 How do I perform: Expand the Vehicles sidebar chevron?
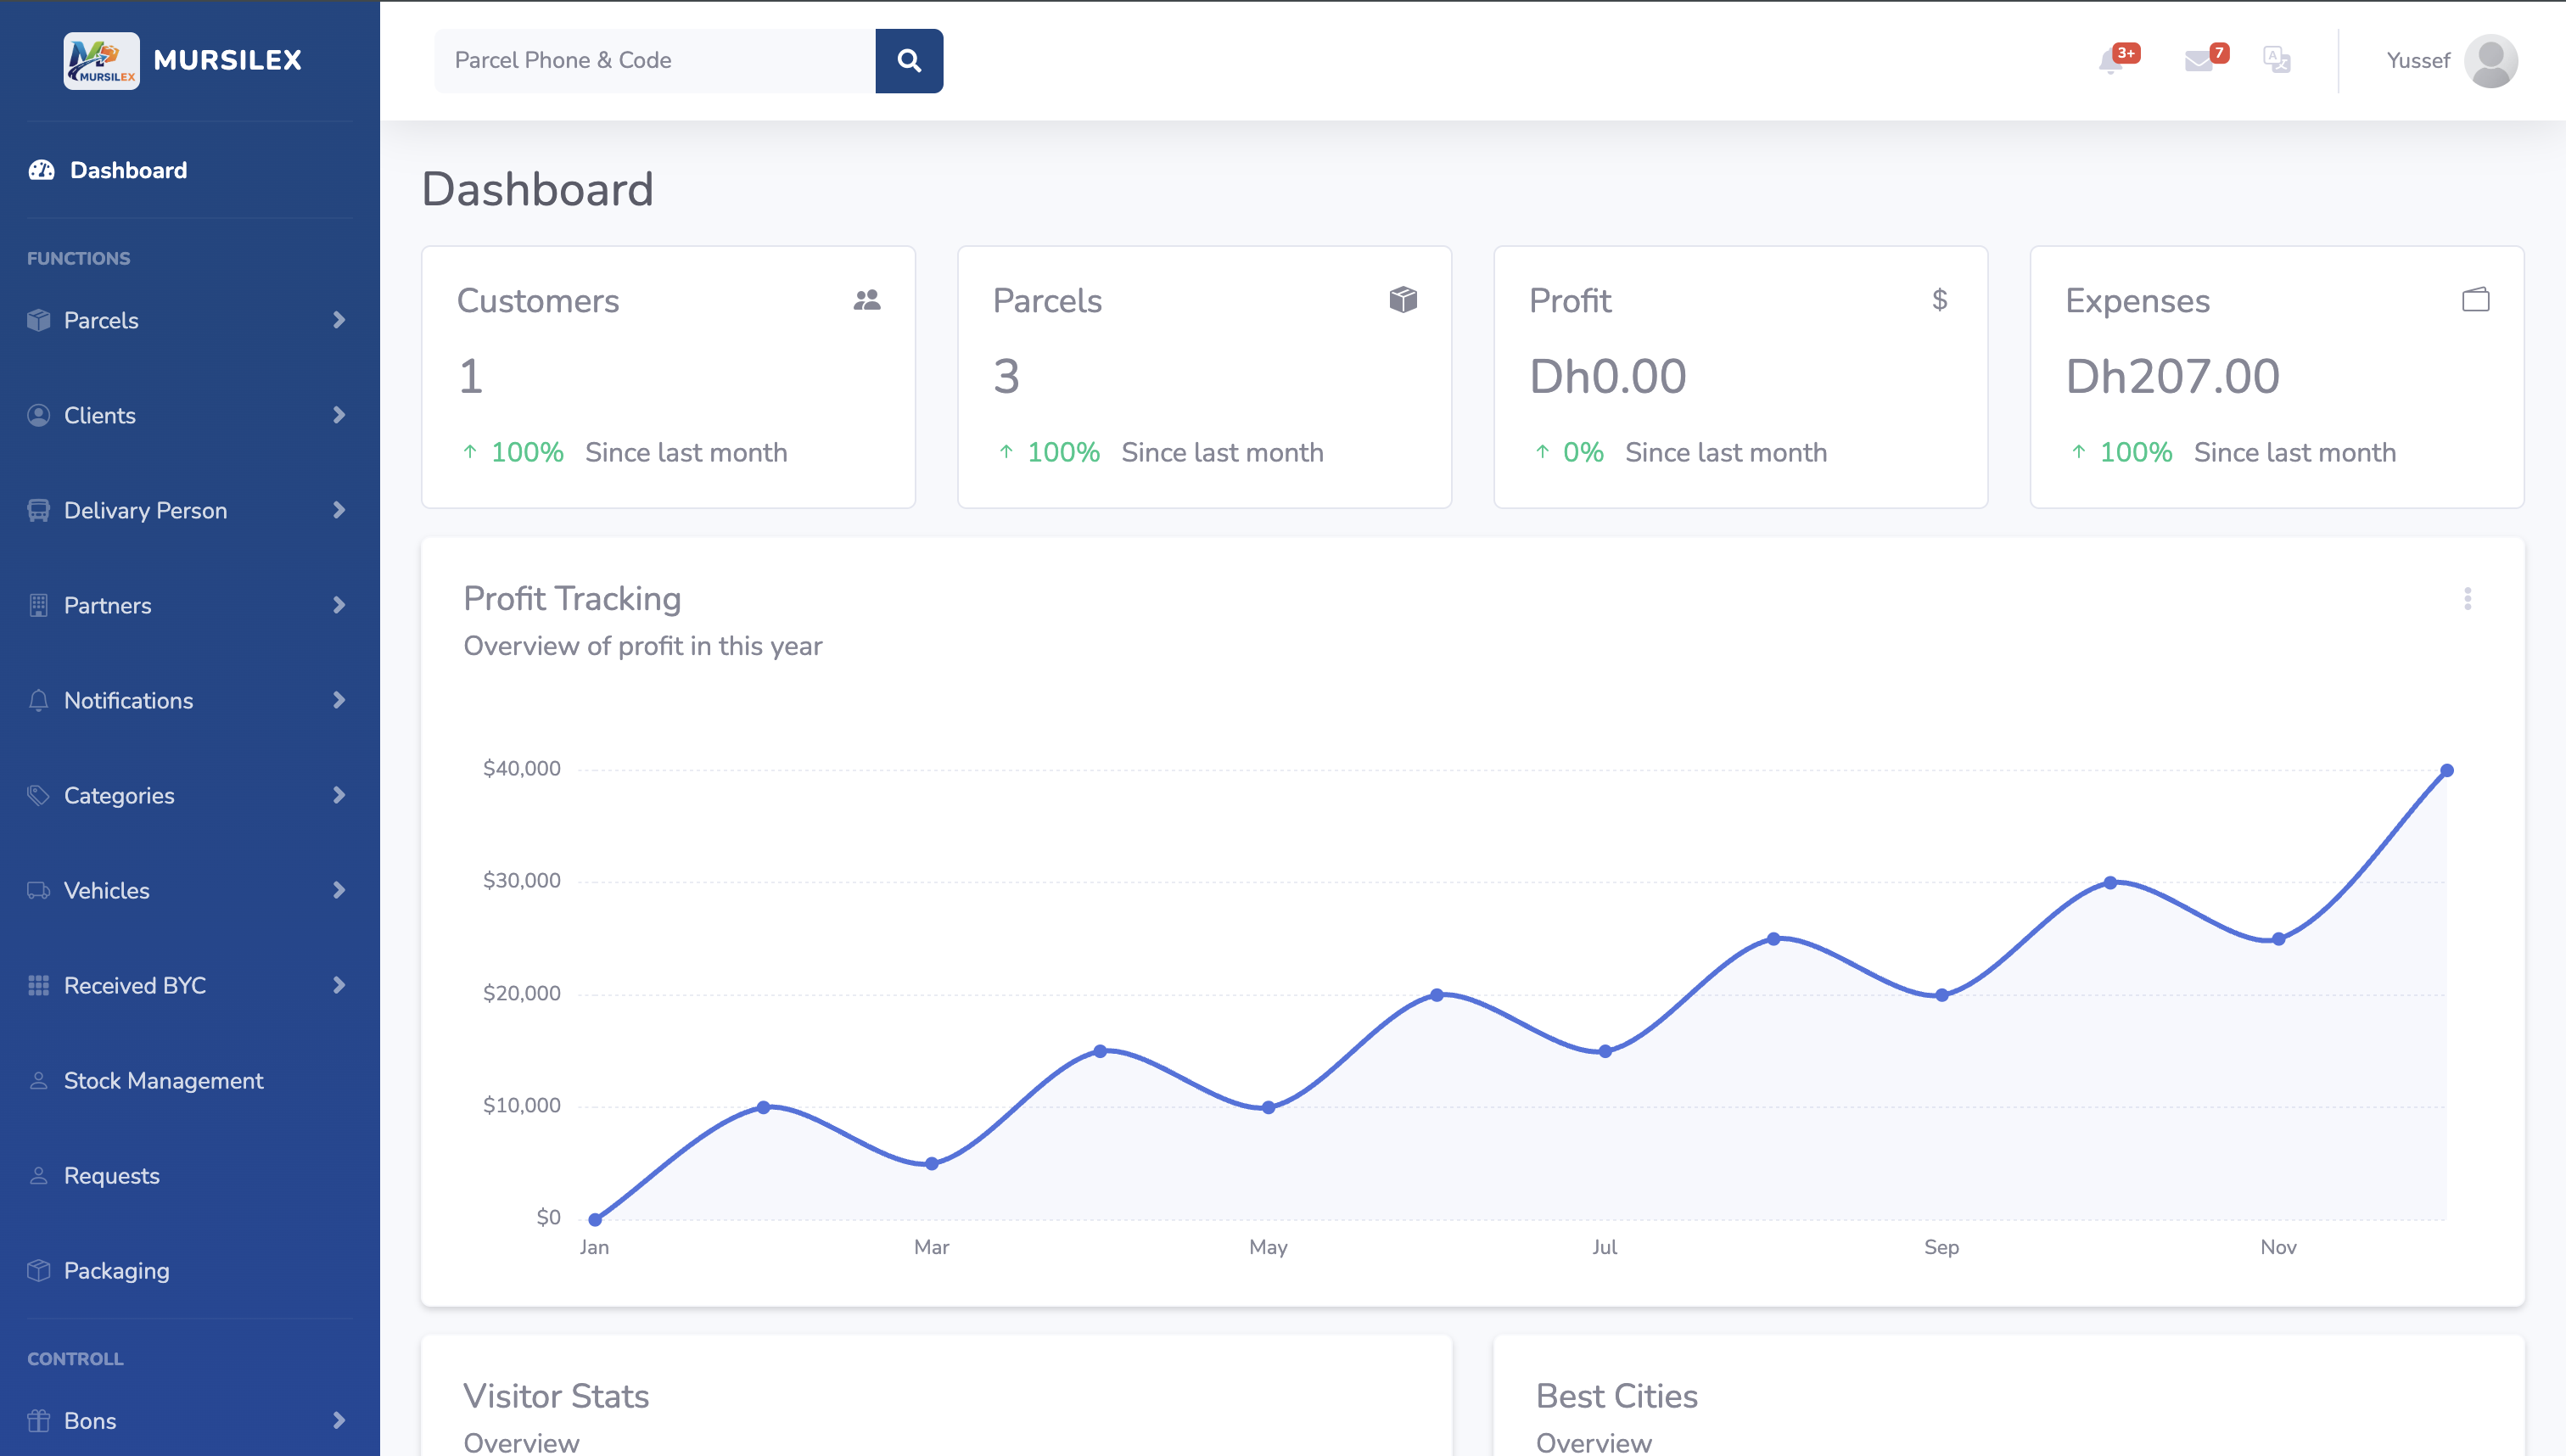point(339,890)
